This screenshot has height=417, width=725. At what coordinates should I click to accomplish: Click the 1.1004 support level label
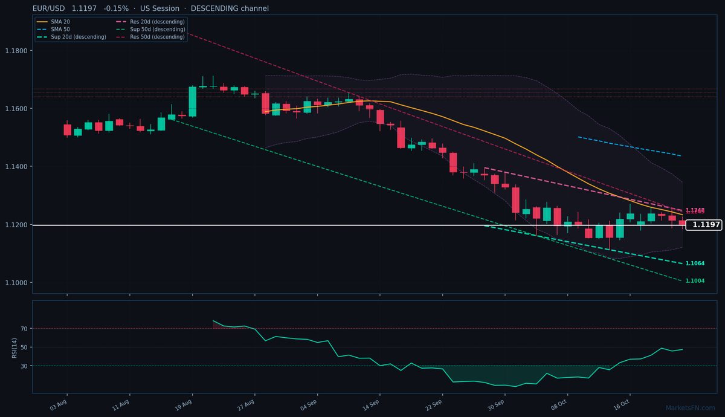695,281
